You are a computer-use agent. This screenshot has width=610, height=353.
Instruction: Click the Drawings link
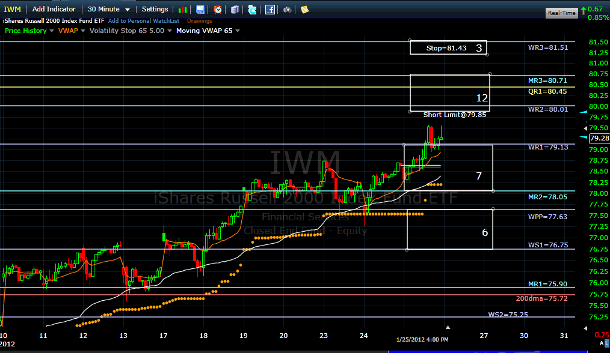199,21
